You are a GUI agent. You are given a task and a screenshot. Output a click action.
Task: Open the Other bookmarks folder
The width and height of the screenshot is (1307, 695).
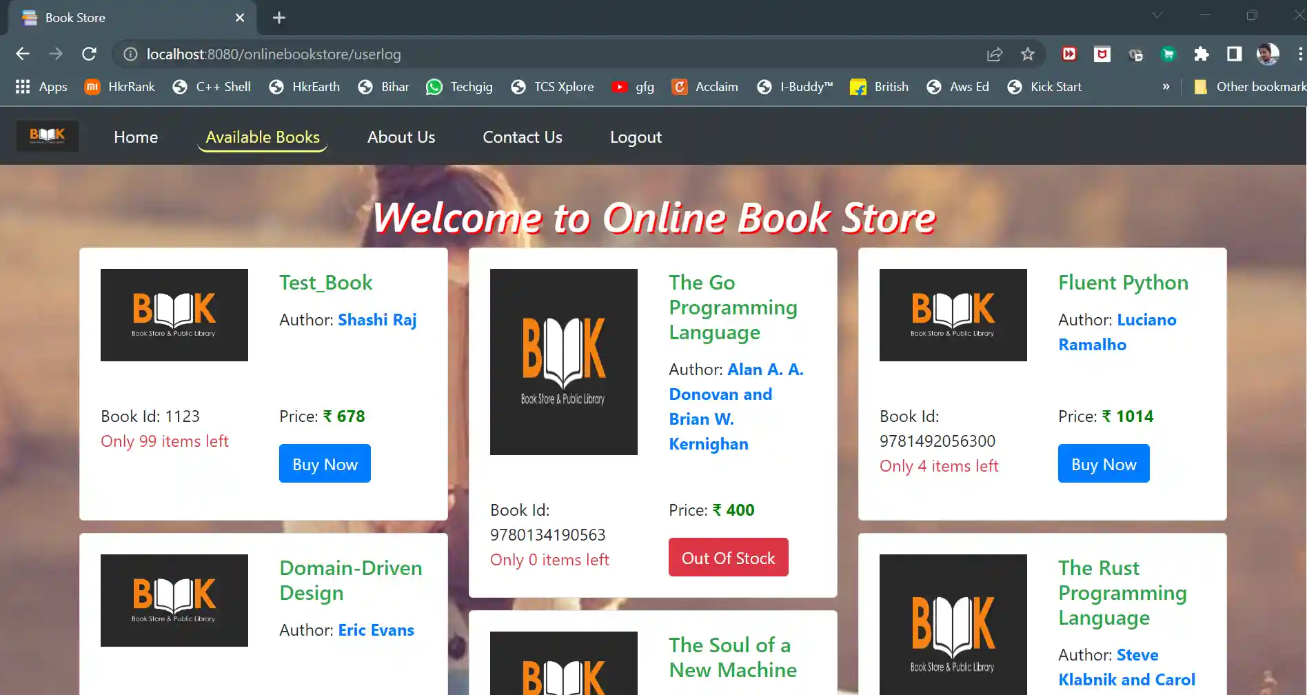point(1250,87)
